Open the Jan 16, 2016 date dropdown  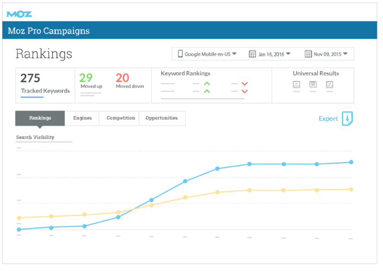click(270, 54)
